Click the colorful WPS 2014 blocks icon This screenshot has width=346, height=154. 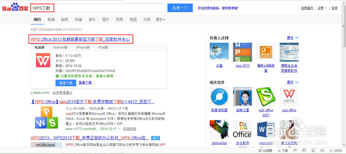pos(47,117)
